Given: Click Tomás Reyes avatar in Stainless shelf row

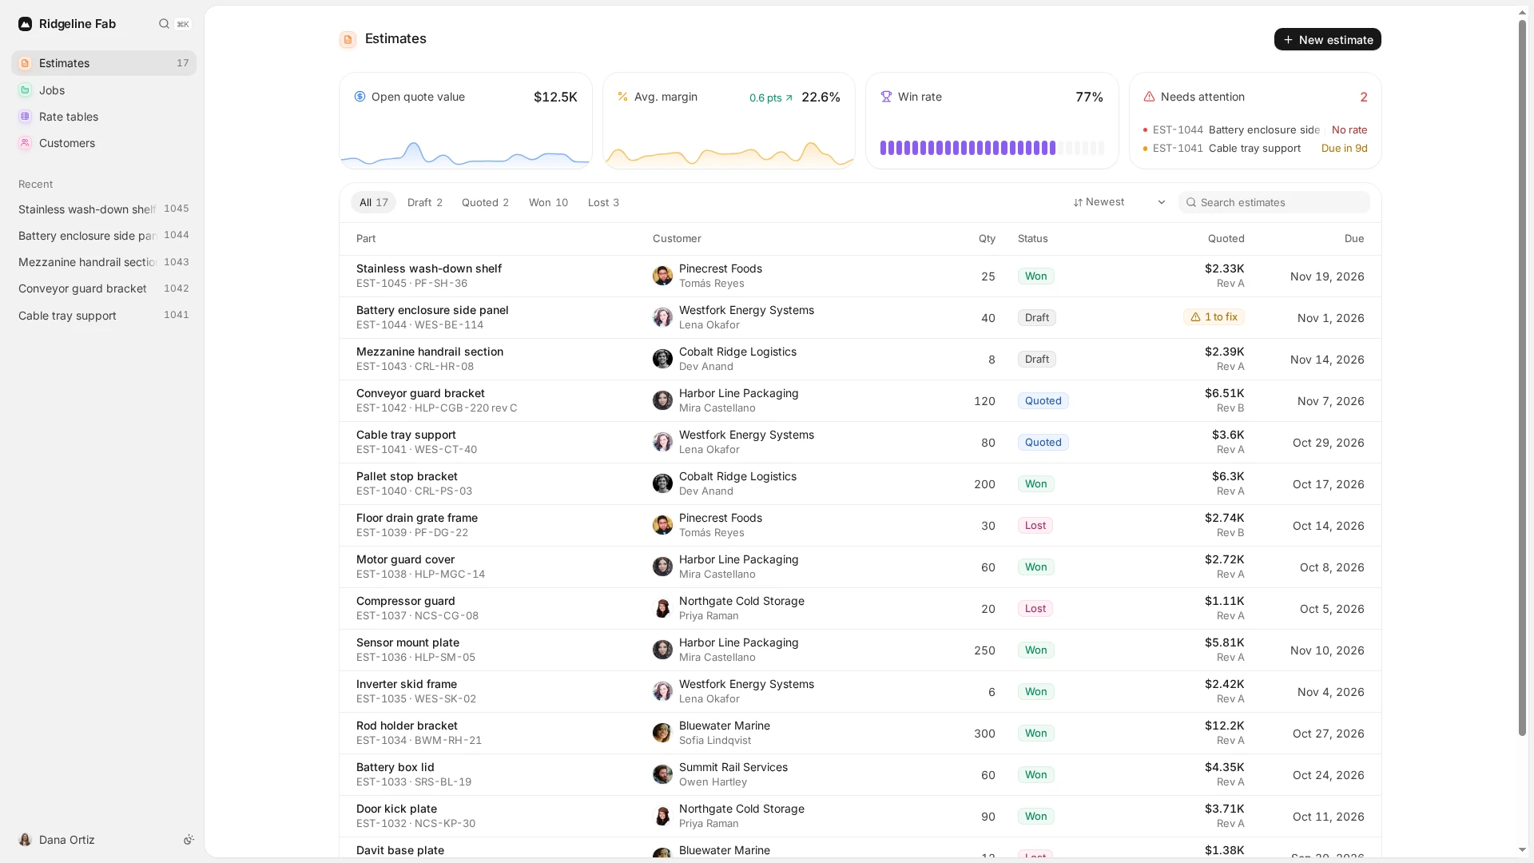Looking at the screenshot, I should click(x=662, y=276).
